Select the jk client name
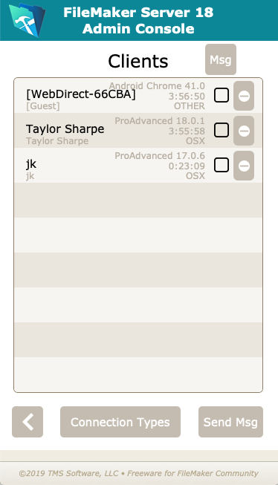Screen dimensions: 278x485 click(x=31, y=164)
